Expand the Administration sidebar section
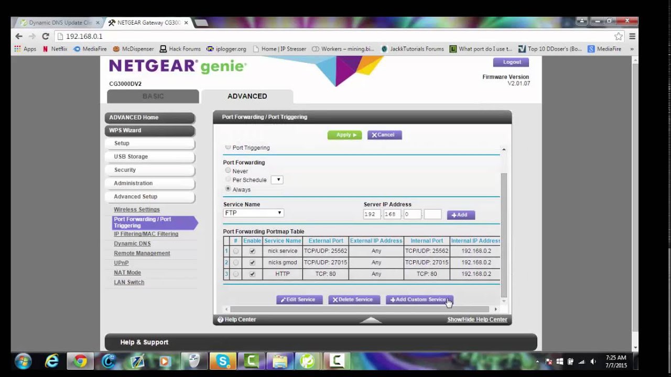 coord(150,183)
